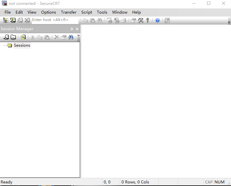Open the File menu
The image size is (231, 186).
coord(7,12)
